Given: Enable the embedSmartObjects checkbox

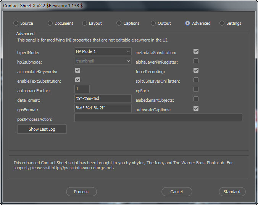Looking at the screenshot, I should point(196,99).
